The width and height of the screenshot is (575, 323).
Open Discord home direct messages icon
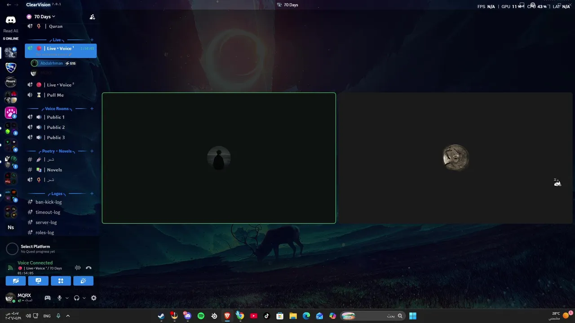point(10,20)
